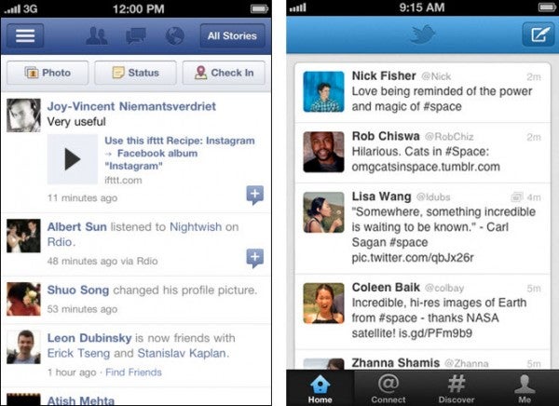This screenshot has height=406, width=559.
Task: Open Facebook messages icon
Action: [x=136, y=35]
